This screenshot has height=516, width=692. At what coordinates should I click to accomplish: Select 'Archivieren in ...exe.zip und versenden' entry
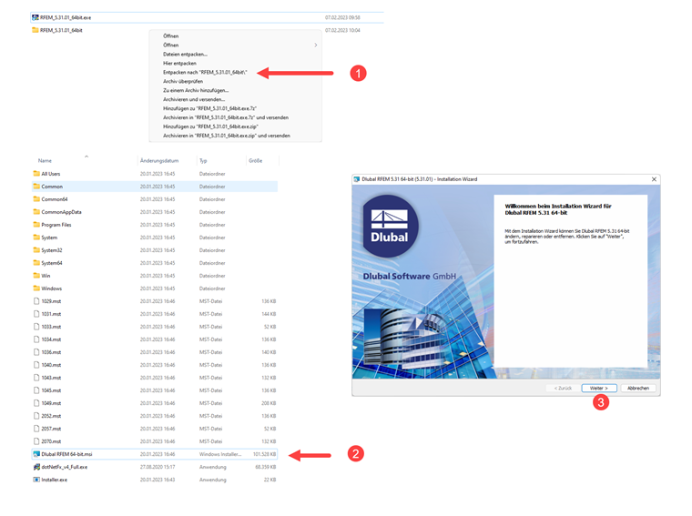coord(227,136)
